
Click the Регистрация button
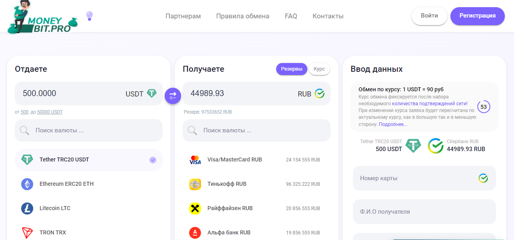tap(478, 16)
